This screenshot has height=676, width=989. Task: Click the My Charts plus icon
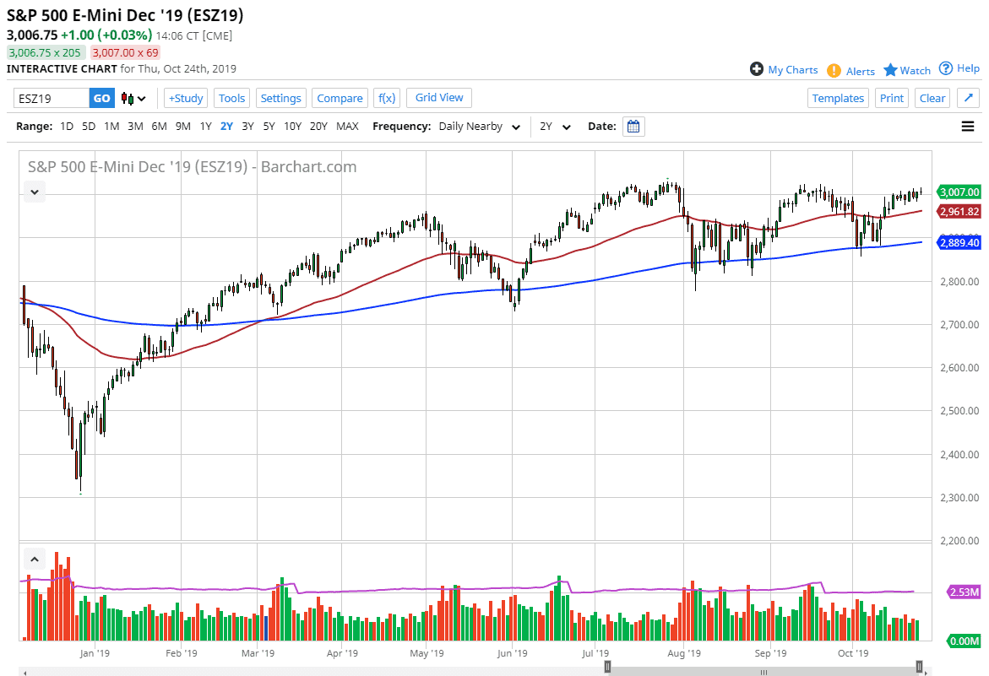[x=756, y=69]
